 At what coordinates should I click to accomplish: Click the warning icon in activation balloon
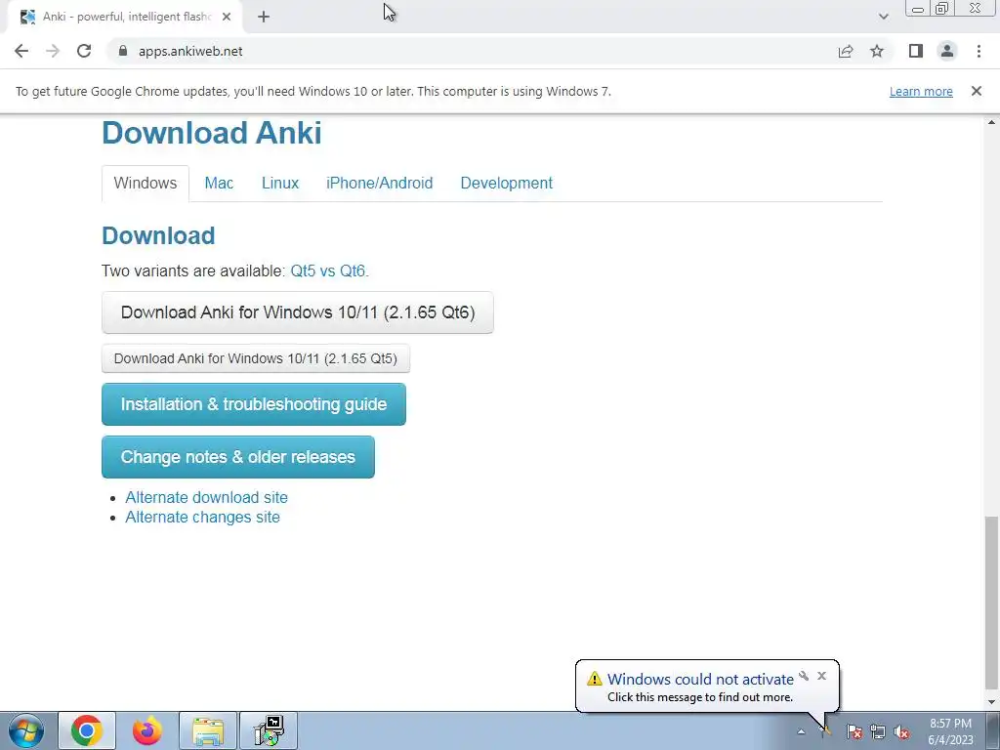(x=595, y=679)
